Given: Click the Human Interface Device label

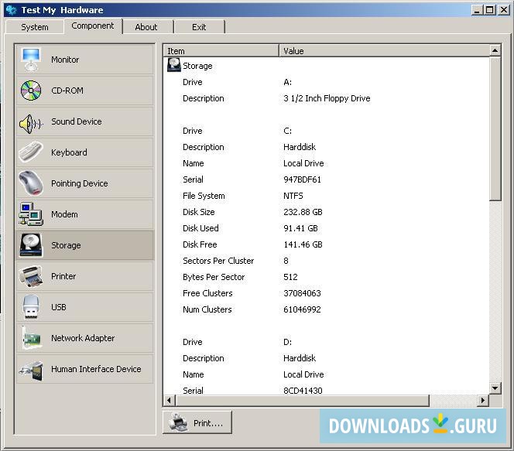Looking at the screenshot, I should 96,369.
